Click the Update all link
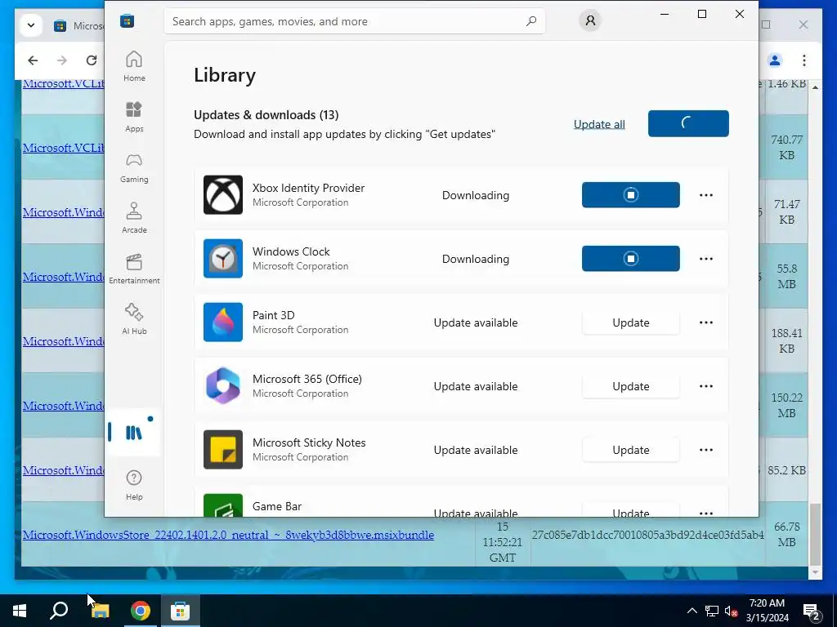This screenshot has height=627, width=837. coord(599,124)
